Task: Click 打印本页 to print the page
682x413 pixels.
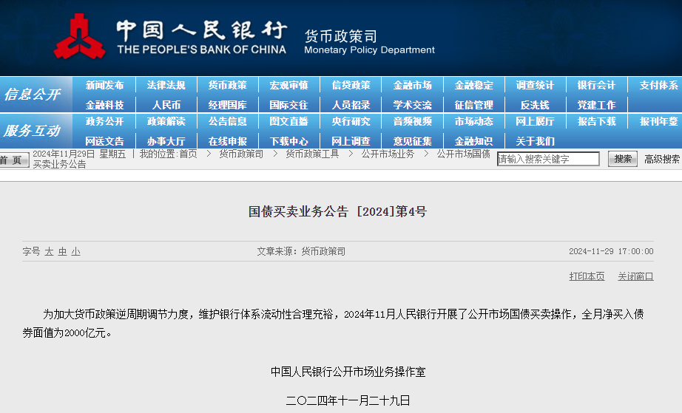Action: pos(587,276)
